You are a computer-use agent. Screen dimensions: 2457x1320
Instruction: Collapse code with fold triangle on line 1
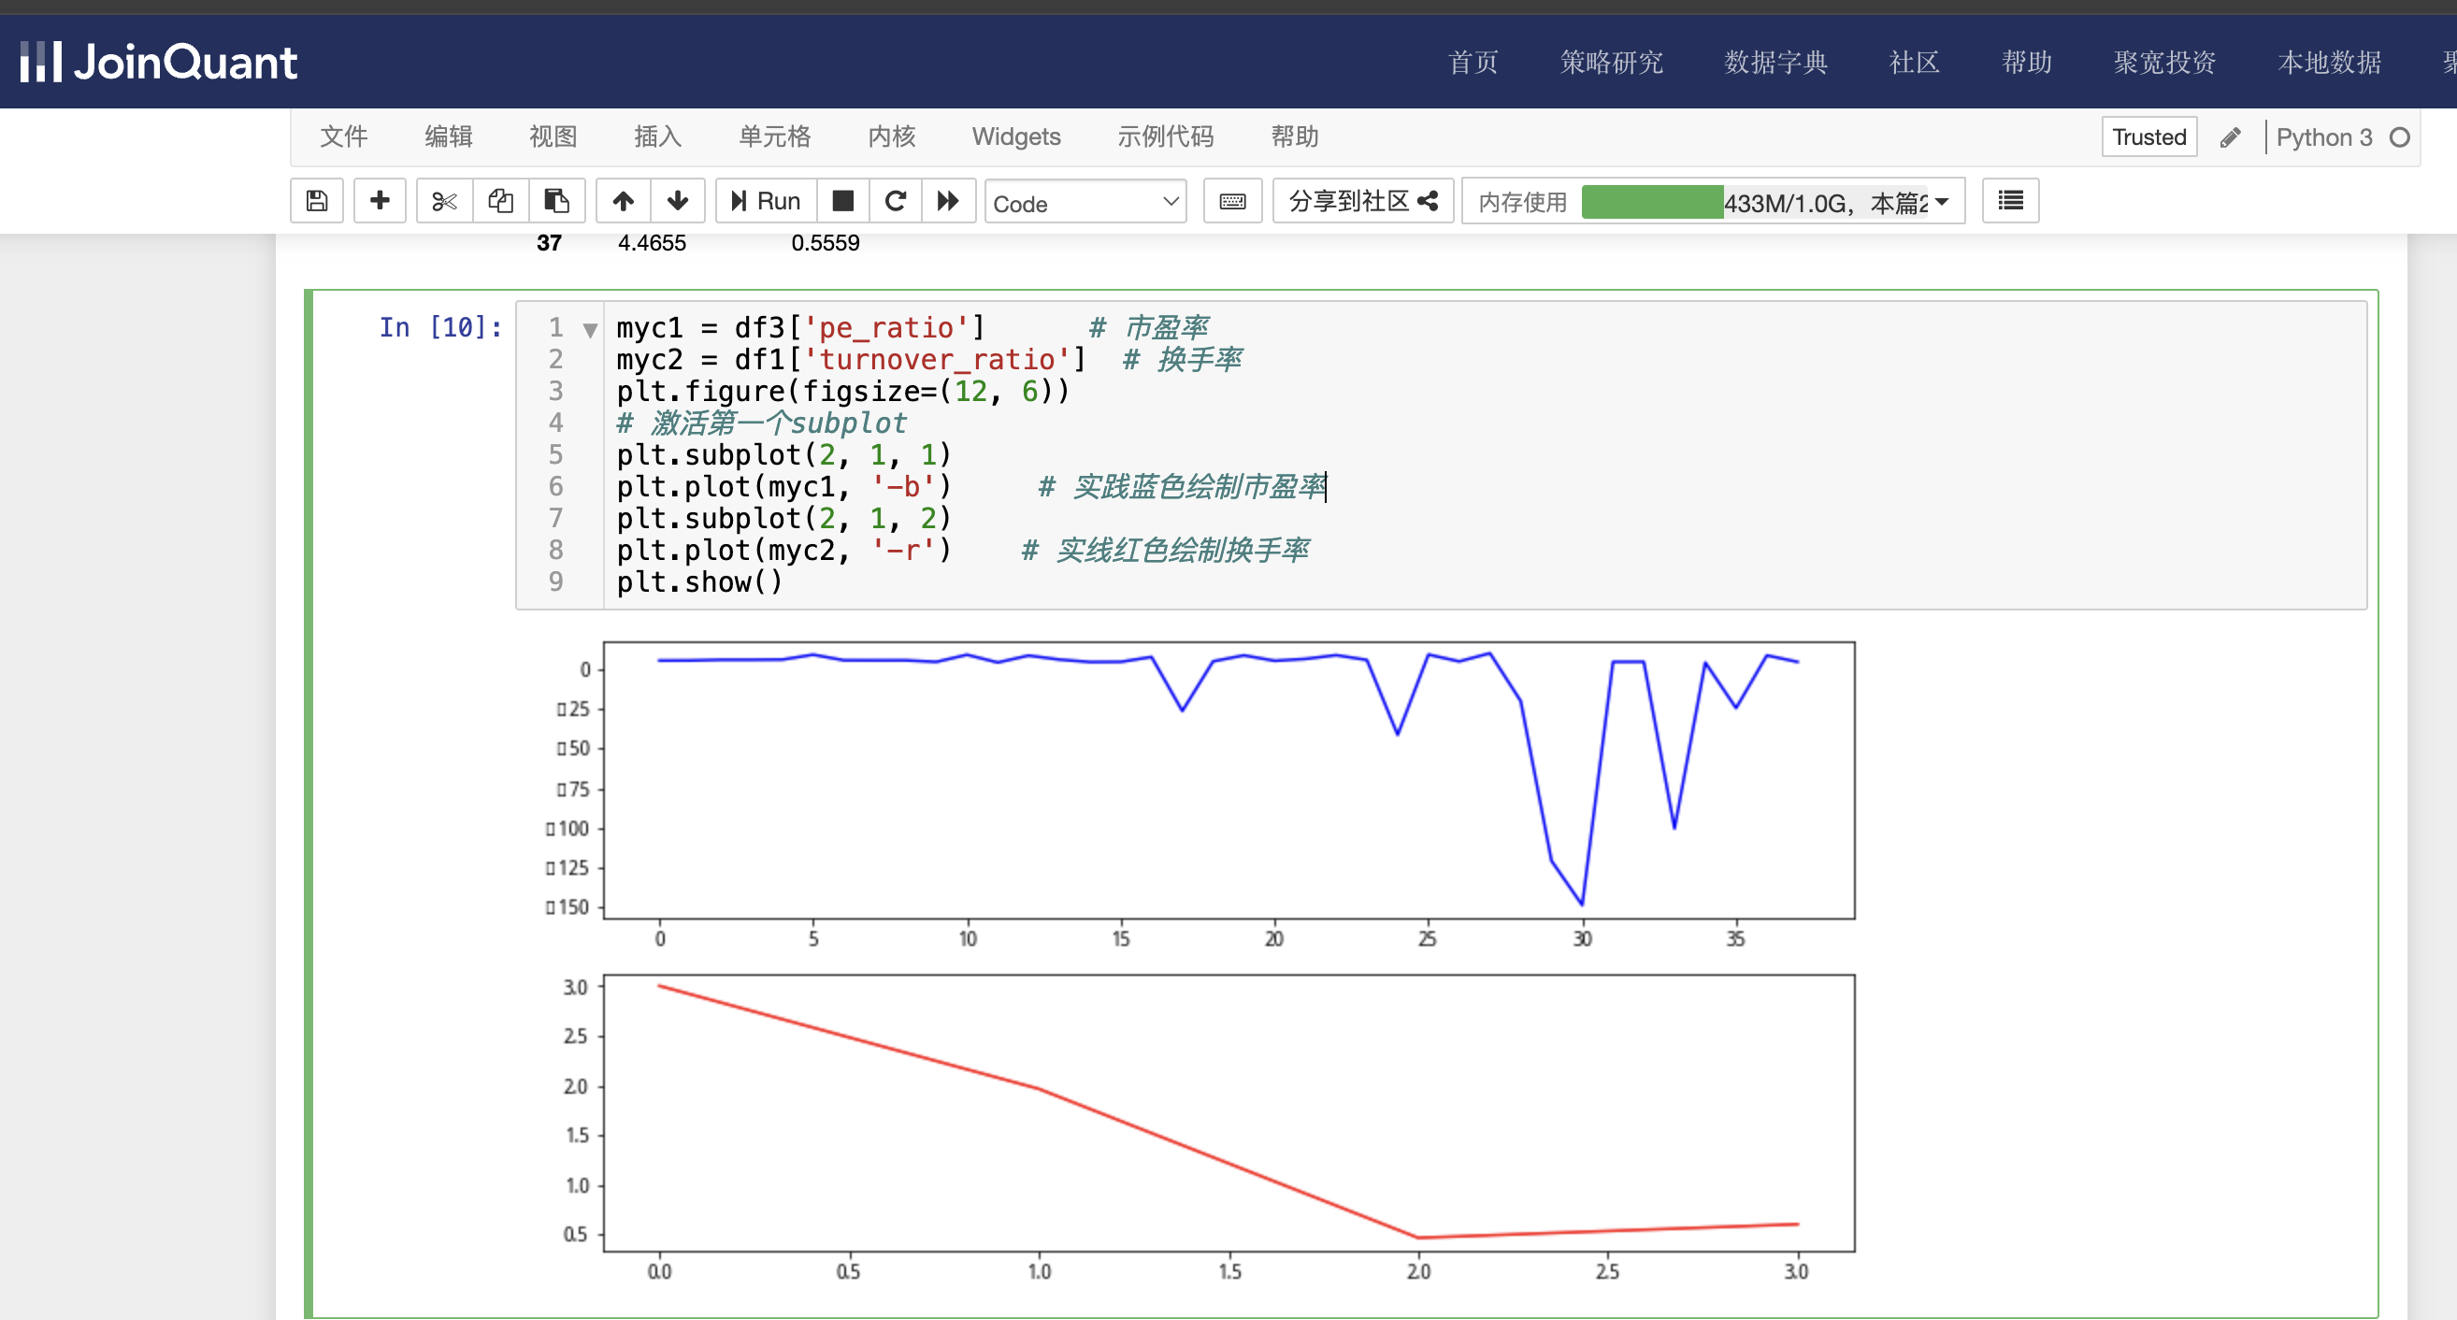point(590,330)
